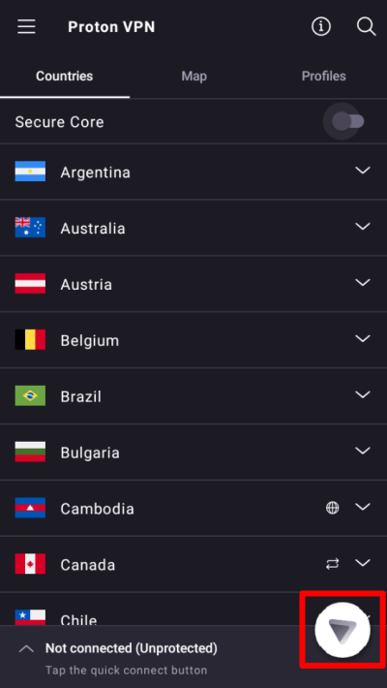Tap the Argentina flag icon

(30, 172)
